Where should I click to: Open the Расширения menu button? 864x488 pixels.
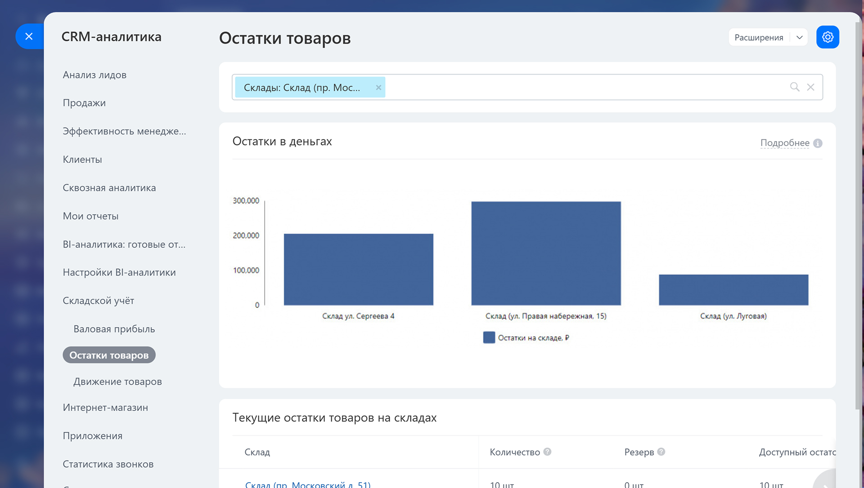pos(759,37)
